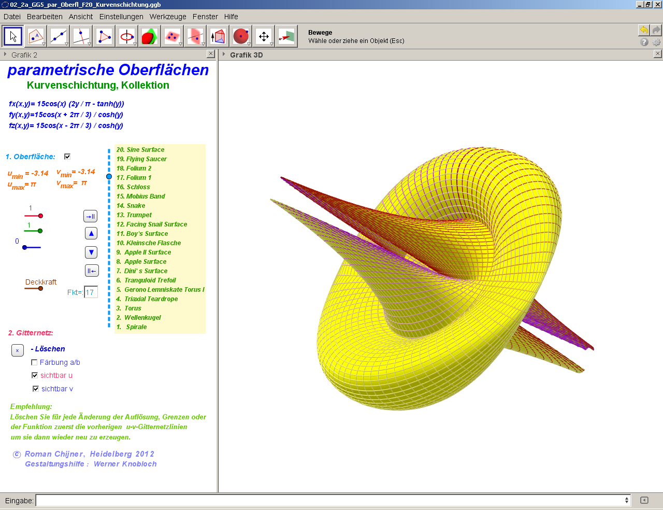Expand the Grafik 2 style bar triangle
The height and width of the screenshot is (510, 663).
pos(5,54)
